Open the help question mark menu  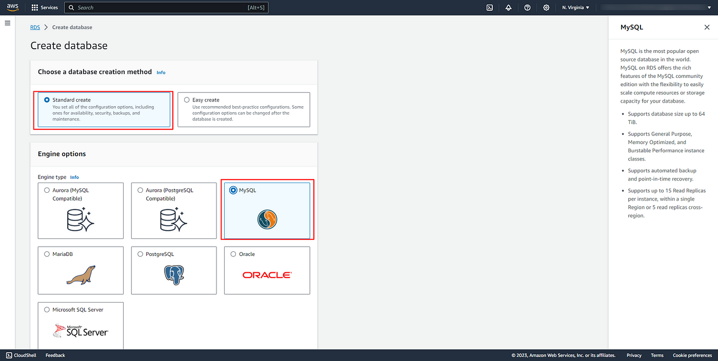[527, 8]
